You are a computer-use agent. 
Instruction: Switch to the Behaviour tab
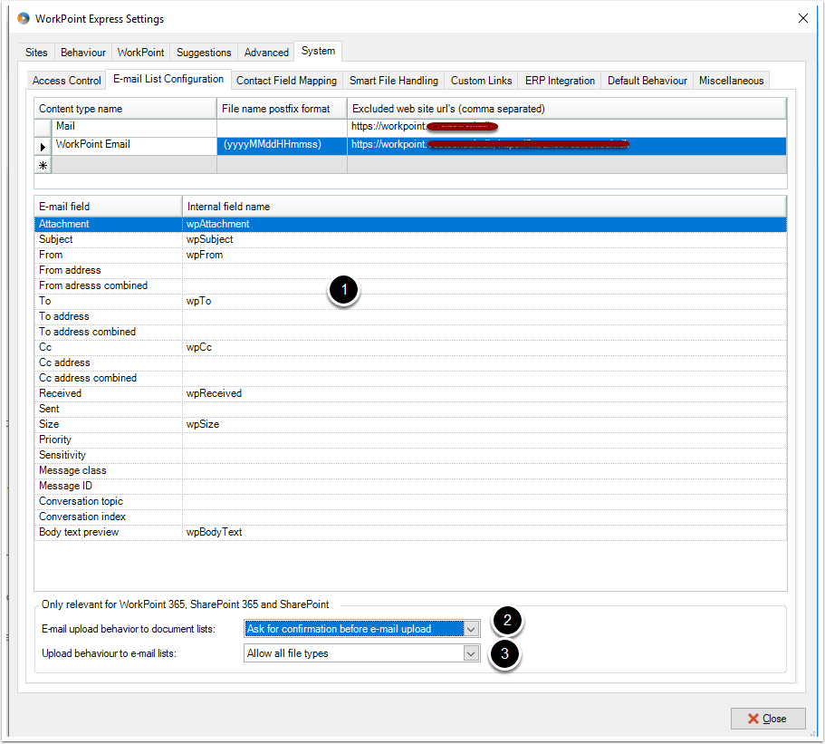click(x=83, y=53)
